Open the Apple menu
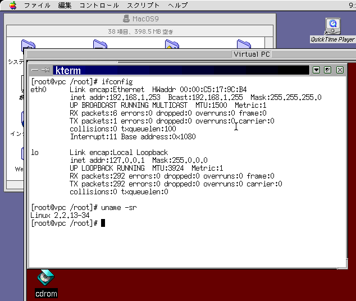 13,5
